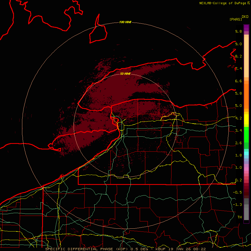Click the DKD unit label above the legend
Screen dimensions: 251x251
point(245,17)
